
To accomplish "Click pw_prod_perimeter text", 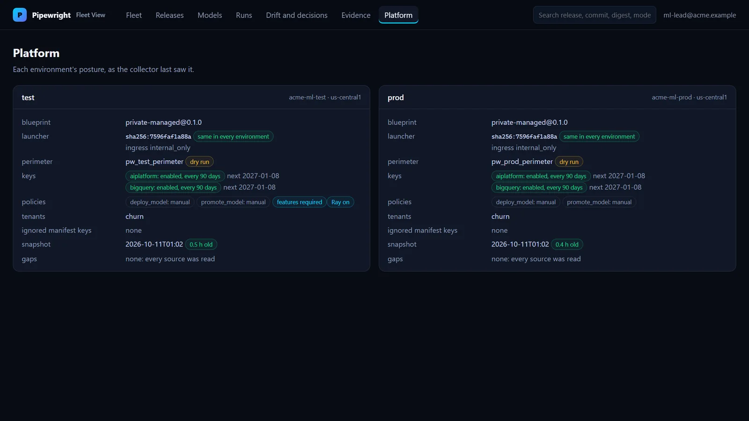I will [522, 161].
